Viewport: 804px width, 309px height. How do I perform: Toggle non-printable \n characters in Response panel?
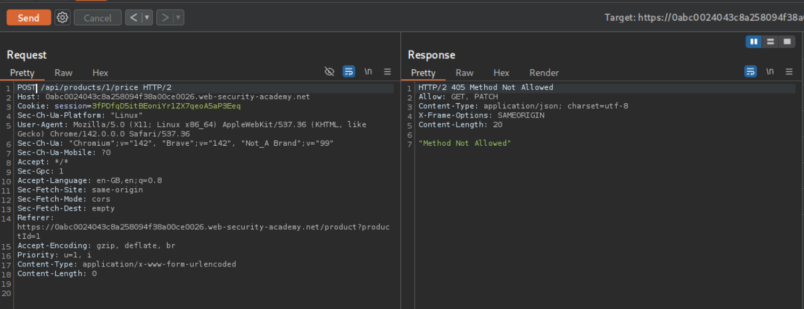coord(769,72)
